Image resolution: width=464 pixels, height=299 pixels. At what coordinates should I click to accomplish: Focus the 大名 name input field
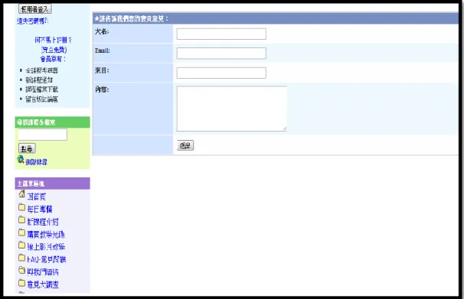click(x=221, y=34)
